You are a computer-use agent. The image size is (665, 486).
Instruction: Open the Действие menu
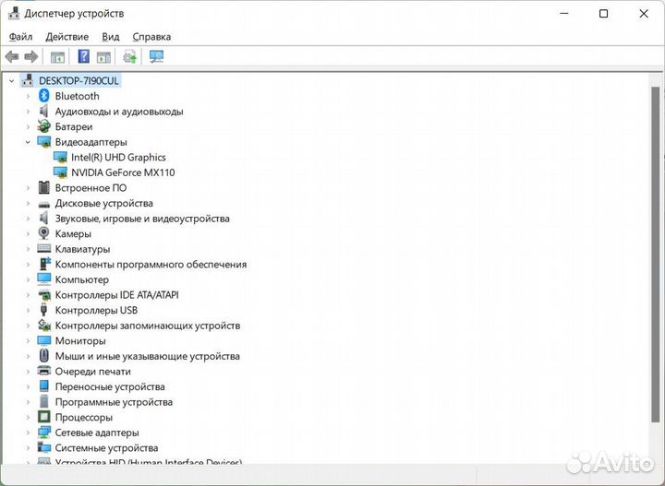(67, 37)
